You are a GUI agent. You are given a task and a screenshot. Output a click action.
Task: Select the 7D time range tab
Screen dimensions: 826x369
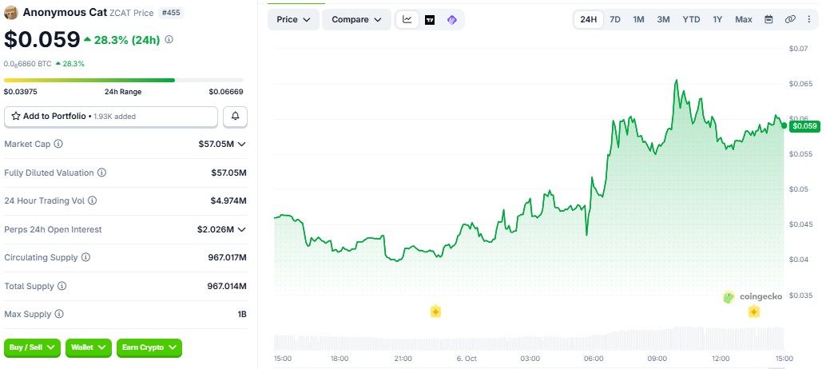tap(615, 19)
